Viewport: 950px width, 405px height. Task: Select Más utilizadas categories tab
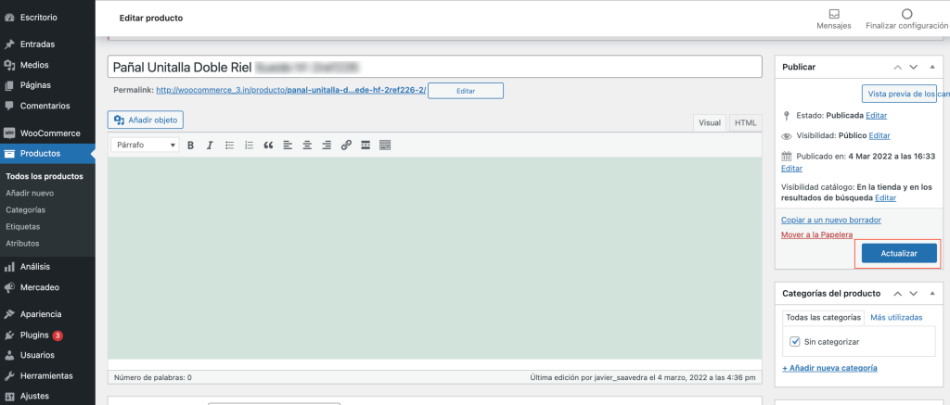896,317
